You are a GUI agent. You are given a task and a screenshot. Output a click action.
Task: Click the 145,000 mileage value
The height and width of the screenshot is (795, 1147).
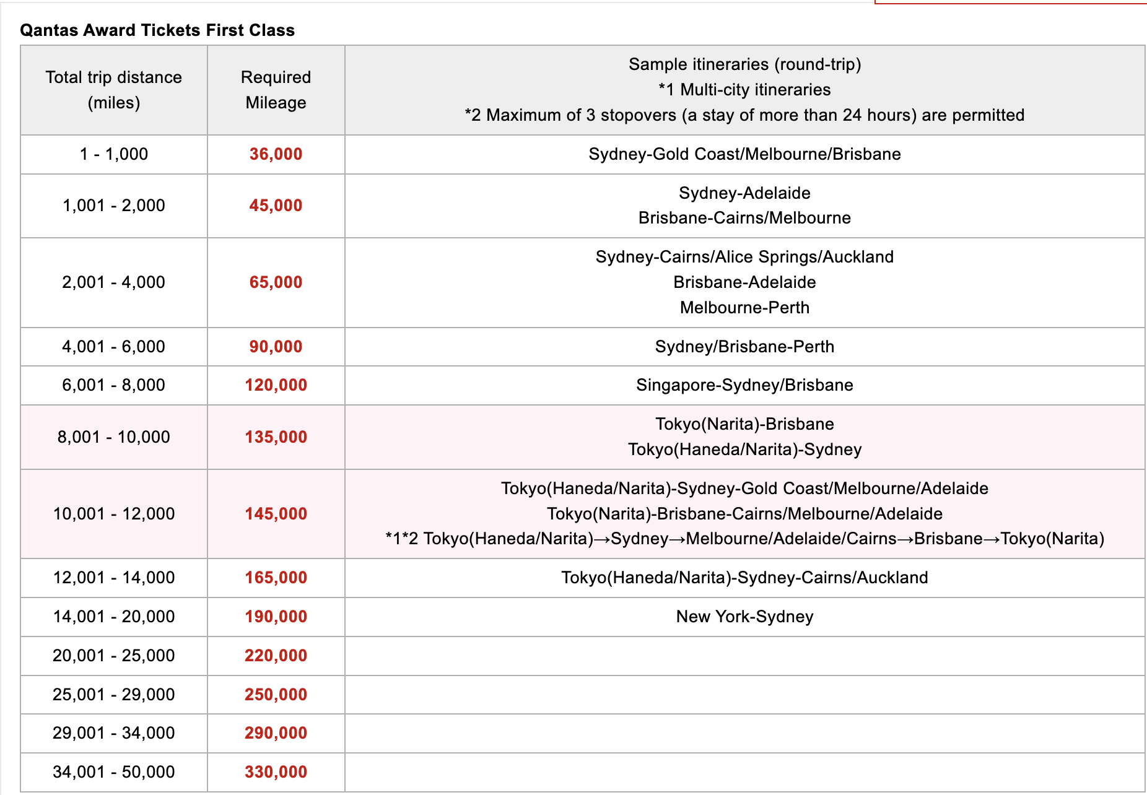[x=276, y=514]
